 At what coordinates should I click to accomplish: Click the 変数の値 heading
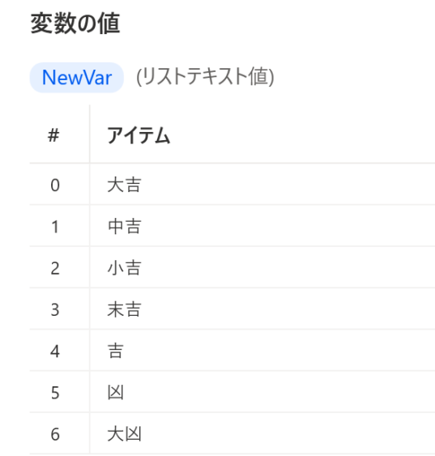[75, 23]
